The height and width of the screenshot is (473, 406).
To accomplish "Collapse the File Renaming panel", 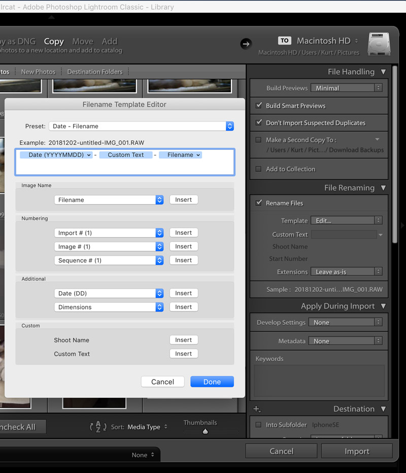I will coord(383,188).
